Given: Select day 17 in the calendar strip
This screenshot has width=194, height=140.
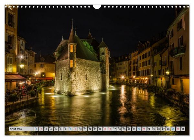Looking at the screenshot, I should click(x=114, y=129).
